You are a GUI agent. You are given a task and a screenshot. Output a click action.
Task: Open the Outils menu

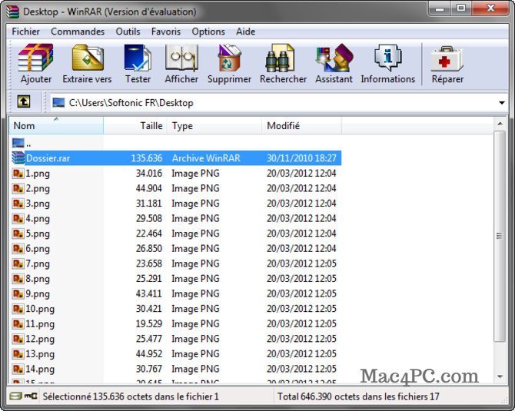pyautogui.click(x=128, y=31)
